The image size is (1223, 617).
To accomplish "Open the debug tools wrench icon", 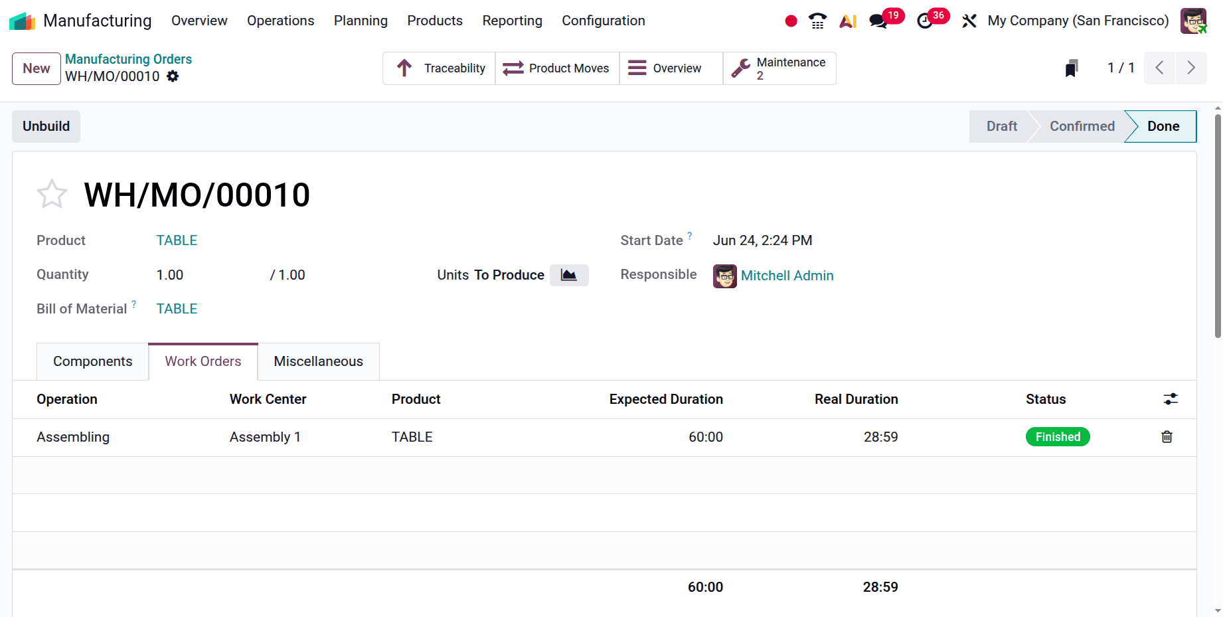I will tap(969, 21).
